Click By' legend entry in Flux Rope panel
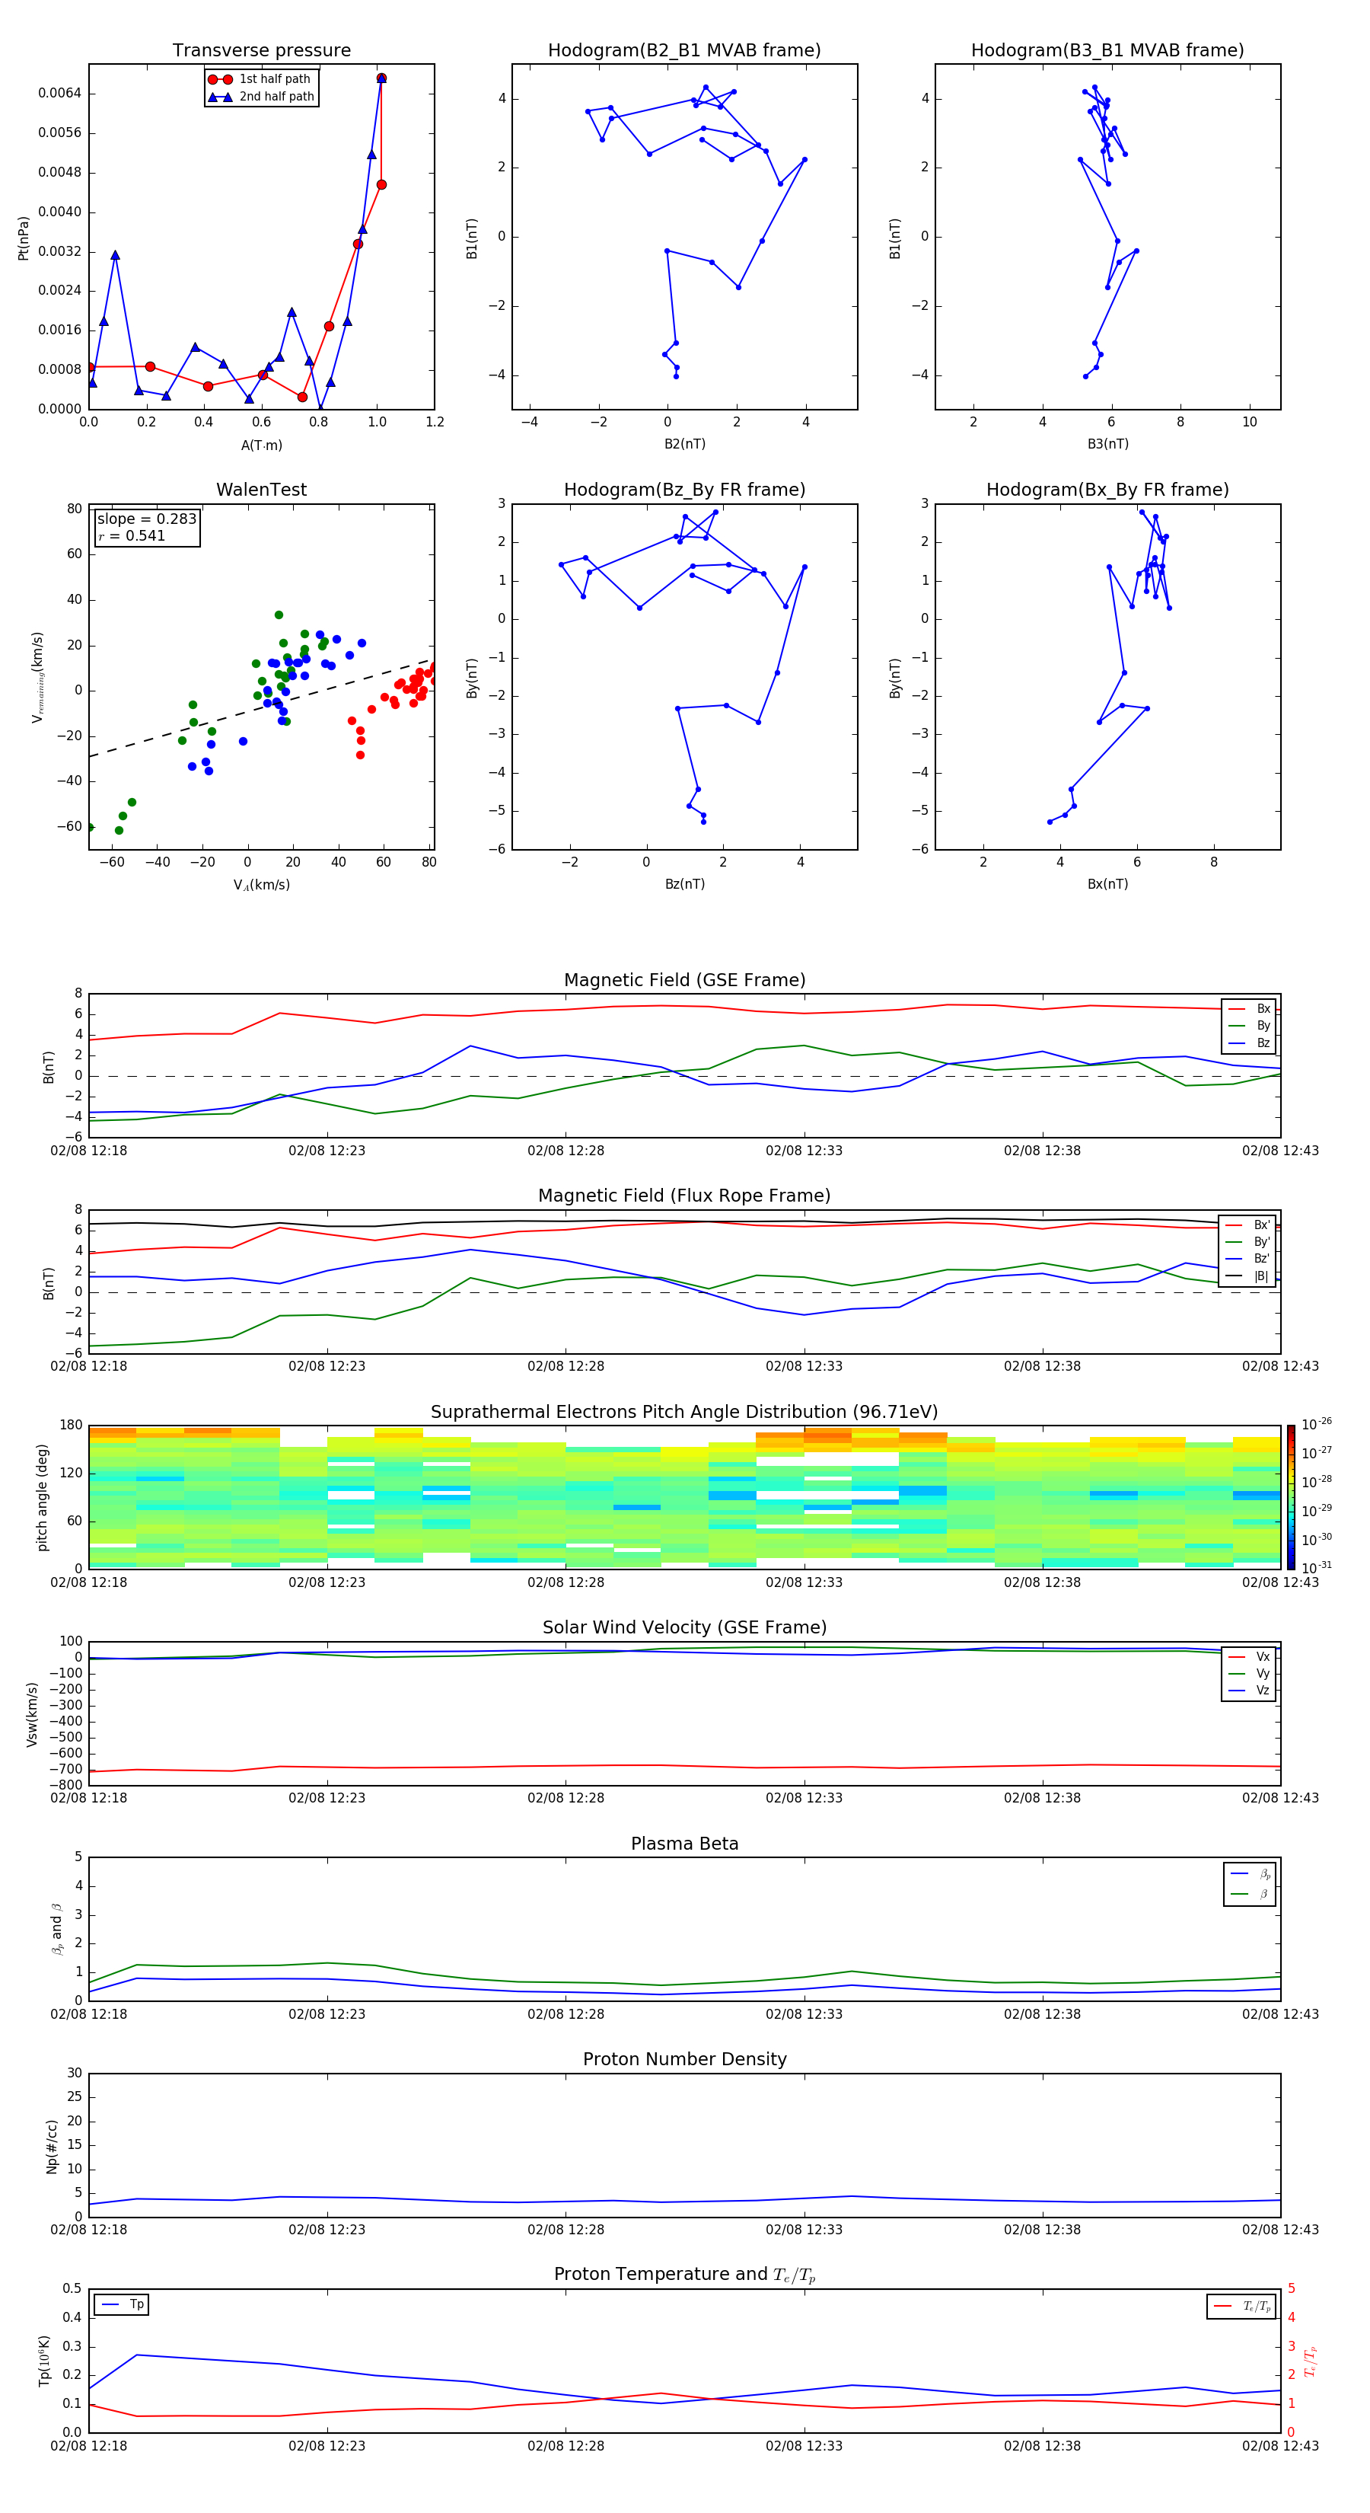 (1249, 1242)
